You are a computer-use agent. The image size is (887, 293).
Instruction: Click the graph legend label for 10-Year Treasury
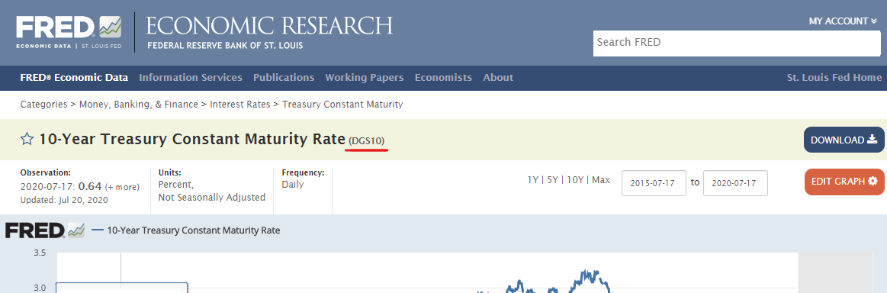coord(194,230)
